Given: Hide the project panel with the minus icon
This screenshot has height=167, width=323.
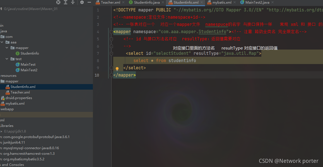Looking at the screenshot, I should click(89, 2).
